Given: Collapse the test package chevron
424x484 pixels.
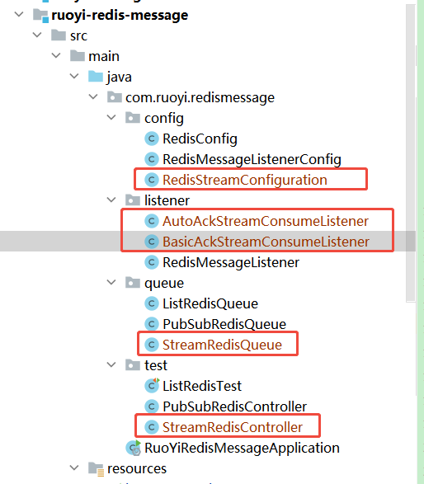Looking at the screenshot, I should pyautogui.click(x=111, y=364).
